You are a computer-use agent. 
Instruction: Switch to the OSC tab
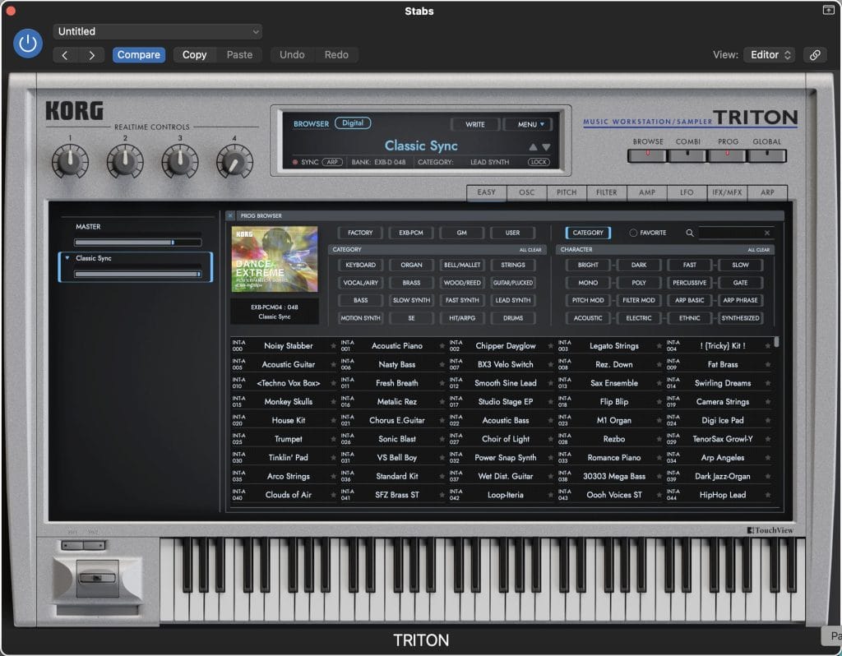tap(527, 192)
